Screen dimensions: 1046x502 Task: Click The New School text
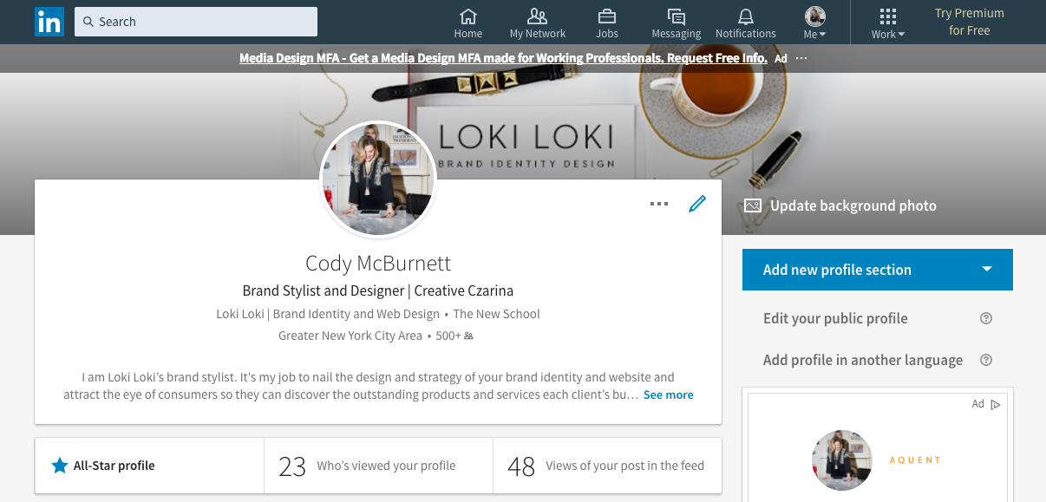[497, 314]
